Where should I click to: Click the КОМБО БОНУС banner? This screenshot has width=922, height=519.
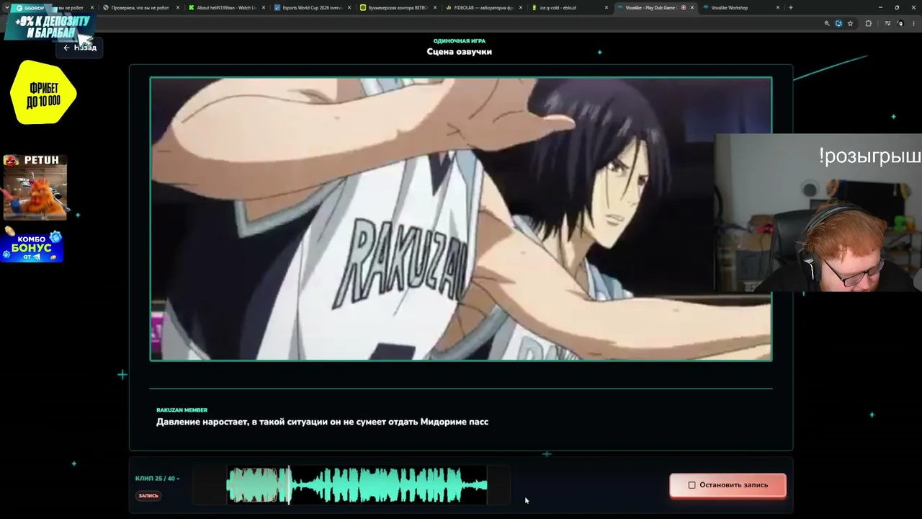point(32,246)
